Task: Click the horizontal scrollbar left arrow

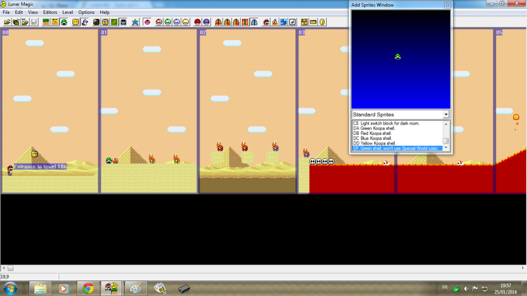Action: pyautogui.click(x=4, y=268)
